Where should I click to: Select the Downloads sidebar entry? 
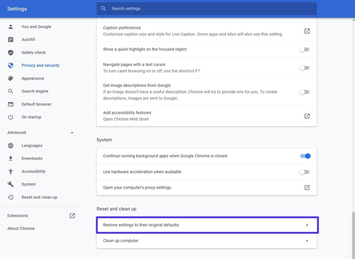[x=33, y=158]
